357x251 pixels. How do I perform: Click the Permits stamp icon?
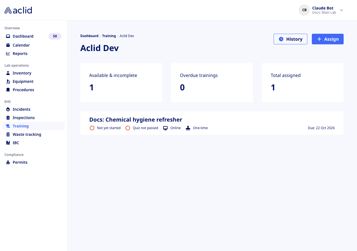[8, 162]
